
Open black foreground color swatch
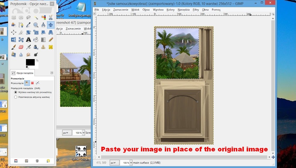tap(30, 62)
